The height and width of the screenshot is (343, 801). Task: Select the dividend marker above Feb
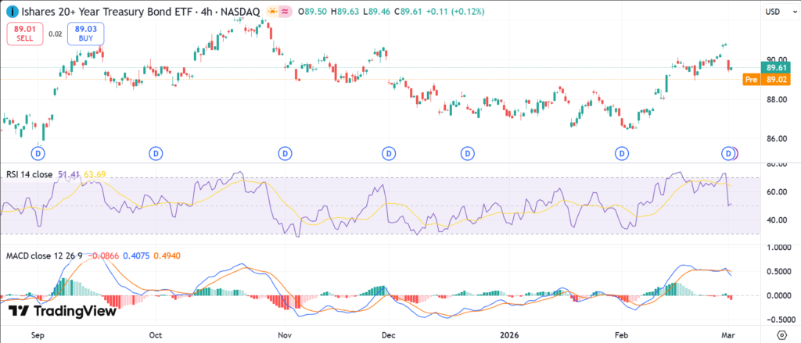click(622, 152)
